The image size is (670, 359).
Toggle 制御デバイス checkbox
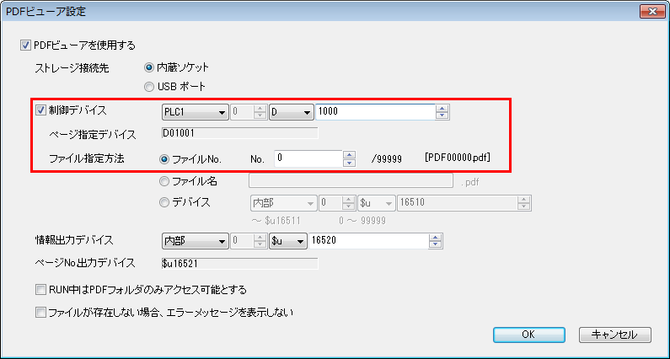(x=41, y=110)
